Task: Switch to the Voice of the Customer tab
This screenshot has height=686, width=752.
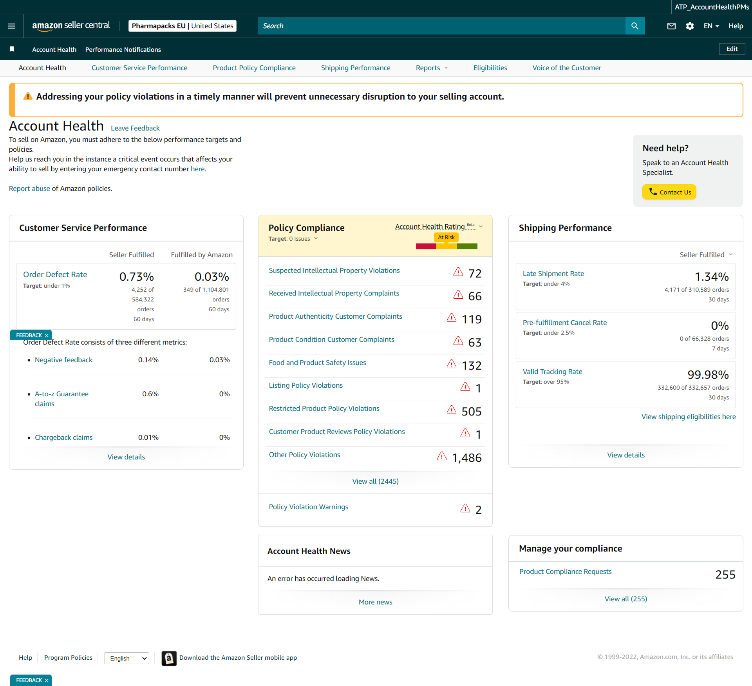Action: click(567, 68)
